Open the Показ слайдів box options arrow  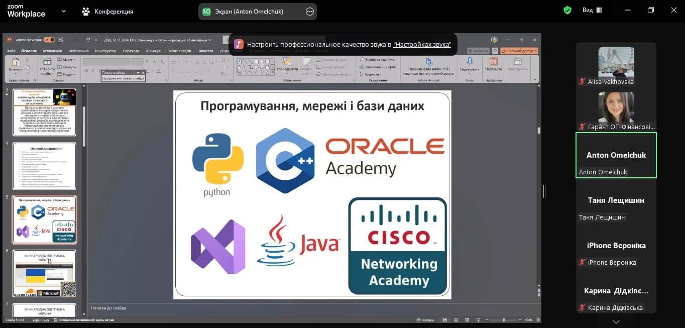tap(138, 73)
